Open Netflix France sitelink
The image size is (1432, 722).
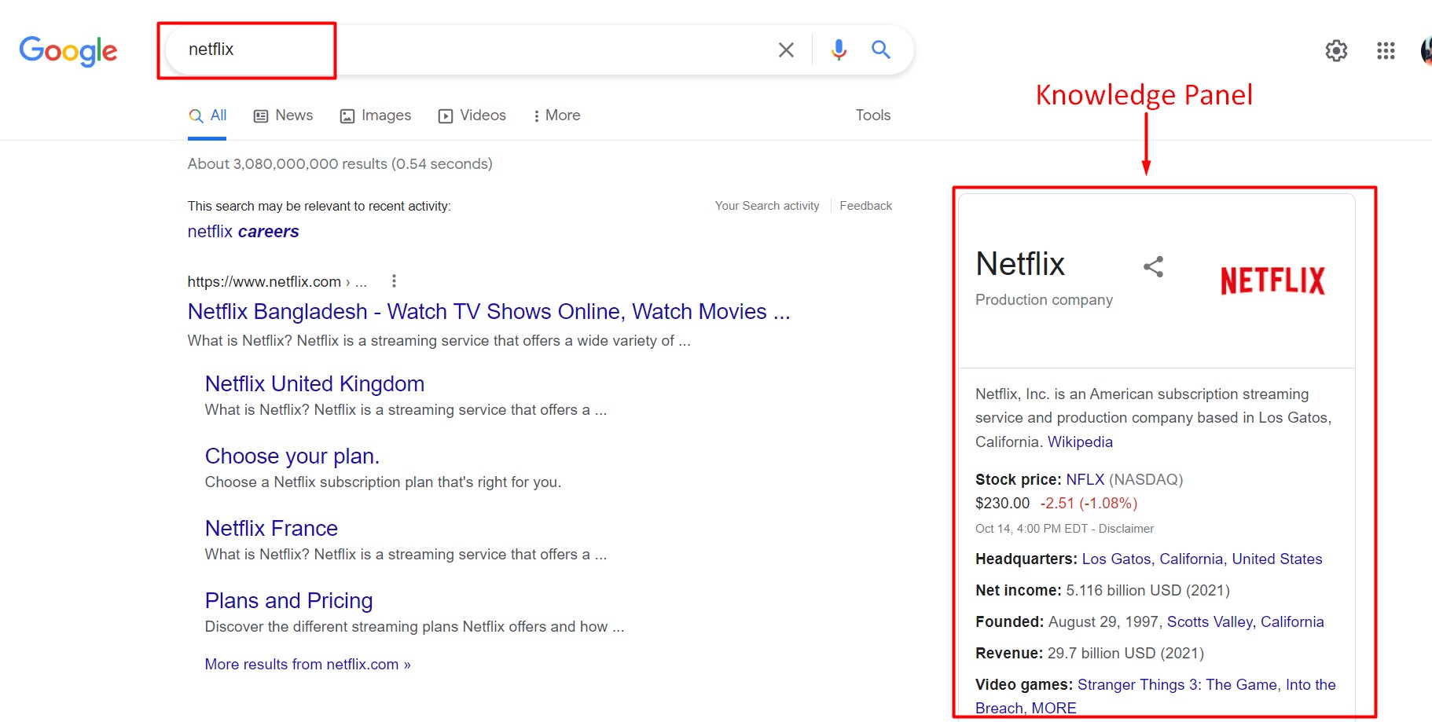(x=271, y=529)
